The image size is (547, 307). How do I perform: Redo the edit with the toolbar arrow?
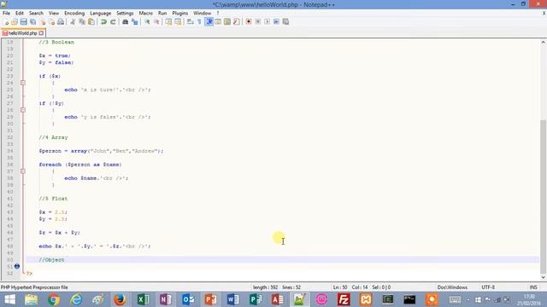113,22
